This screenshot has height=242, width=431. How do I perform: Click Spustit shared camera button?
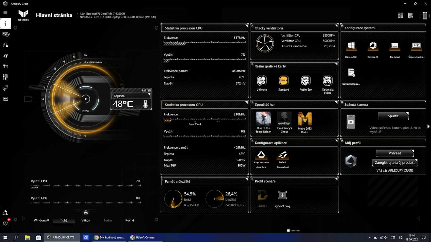393,116
